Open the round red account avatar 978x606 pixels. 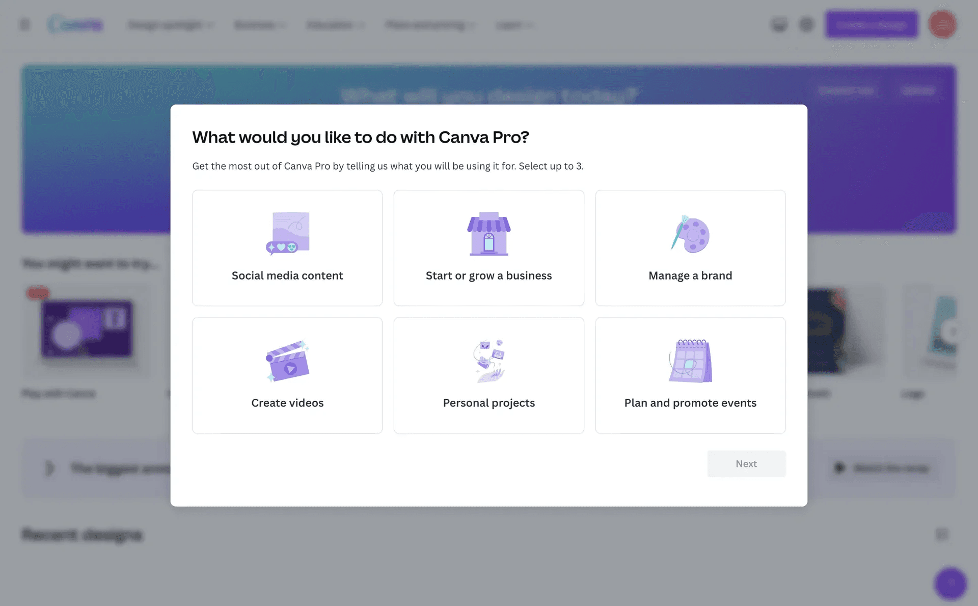click(942, 24)
